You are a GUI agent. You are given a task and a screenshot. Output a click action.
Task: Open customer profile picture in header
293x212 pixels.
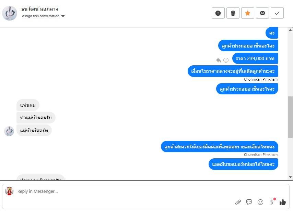[10, 13]
